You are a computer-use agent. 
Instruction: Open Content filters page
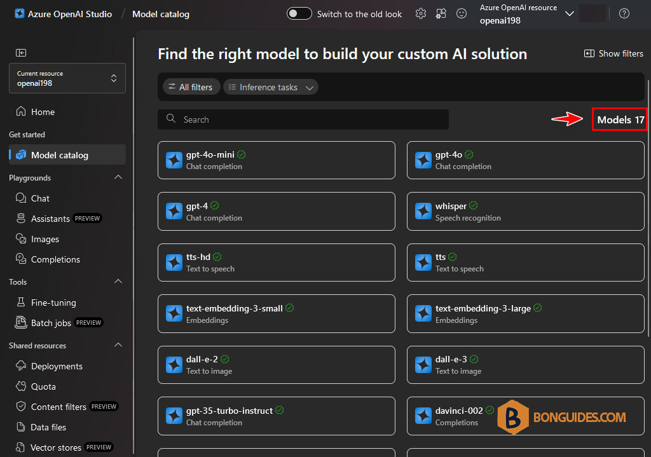[x=67, y=407]
